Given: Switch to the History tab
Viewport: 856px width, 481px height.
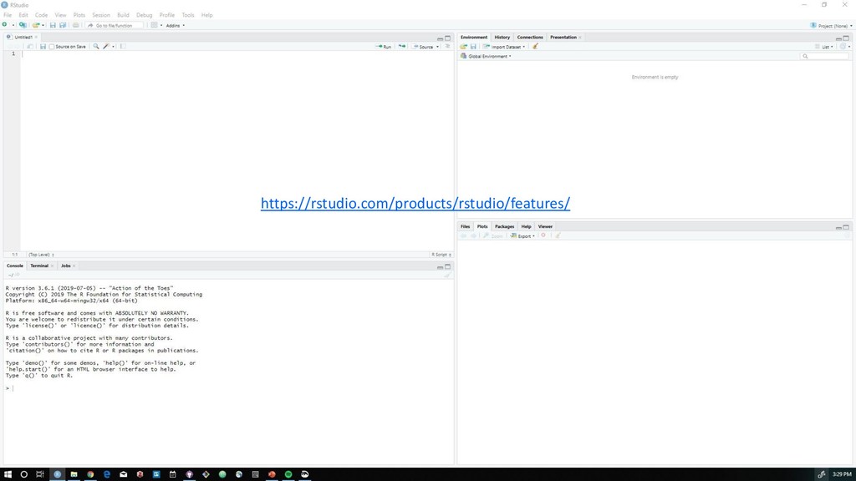Looking at the screenshot, I should pyautogui.click(x=502, y=37).
